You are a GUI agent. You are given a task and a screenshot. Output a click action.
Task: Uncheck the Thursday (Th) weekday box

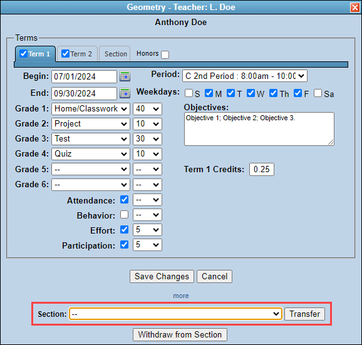[x=274, y=93]
